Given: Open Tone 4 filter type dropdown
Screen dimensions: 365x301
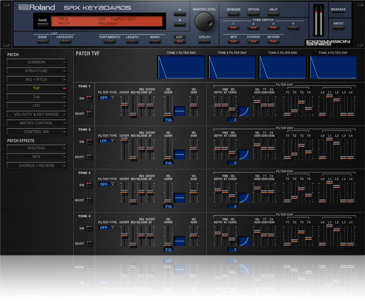Looking at the screenshot, I should tap(107, 228).
